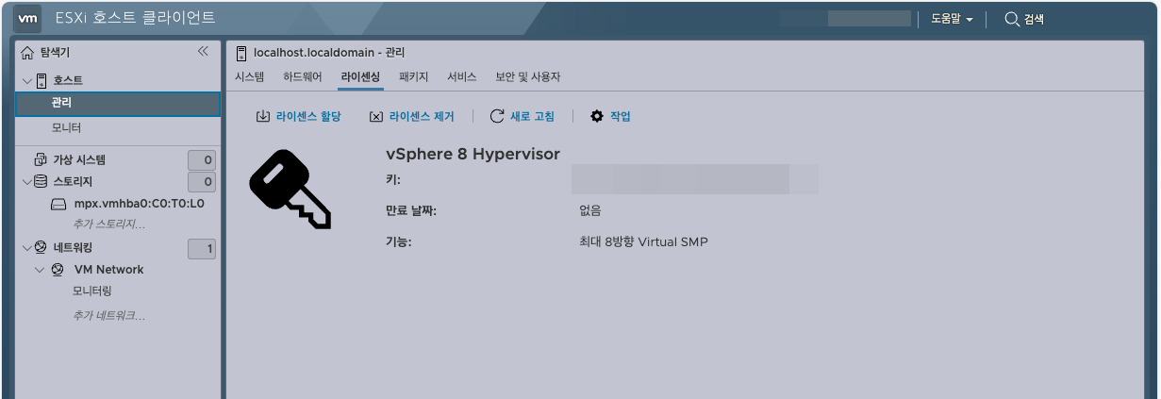The width and height of the screenshot is (1161, 399).
Task: Click localhost.localdomain - 관리 title
Action: pyautogui.click(x=329, y=53)
